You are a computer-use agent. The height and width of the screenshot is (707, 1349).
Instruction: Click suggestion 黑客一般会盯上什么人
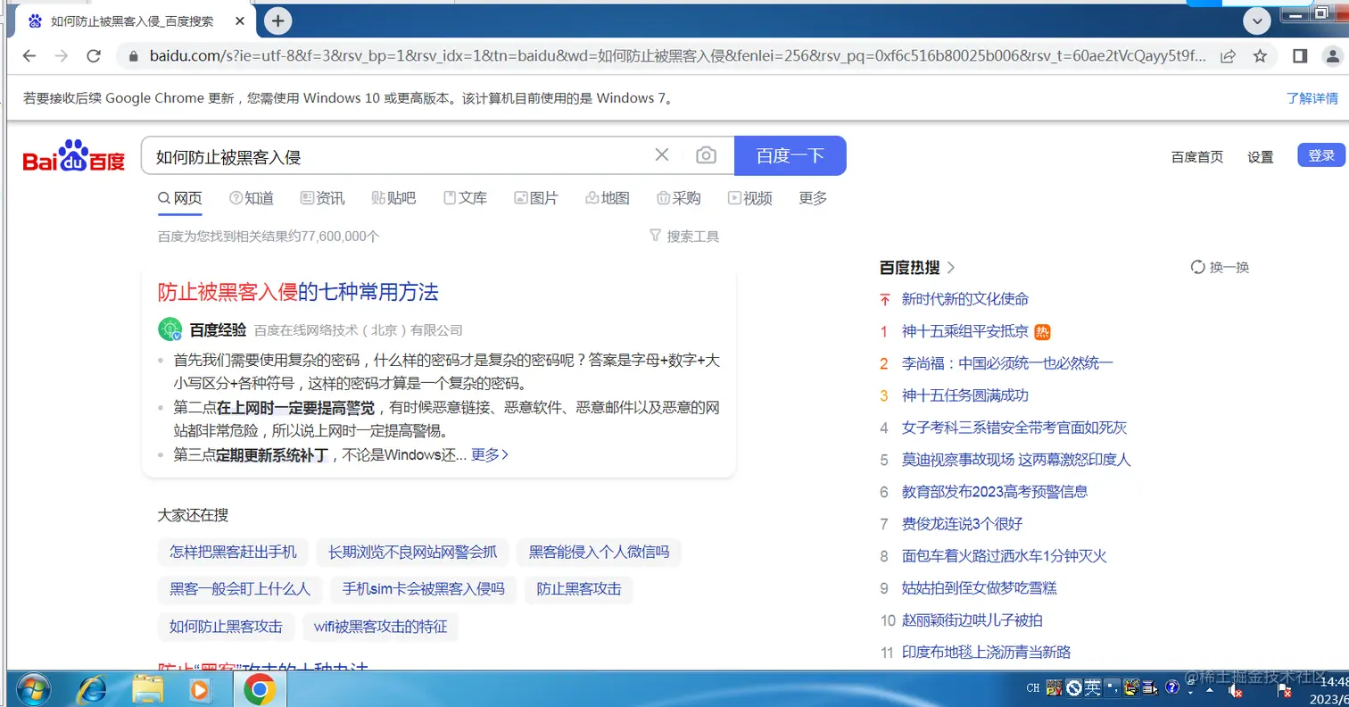[x=240, y=589]
